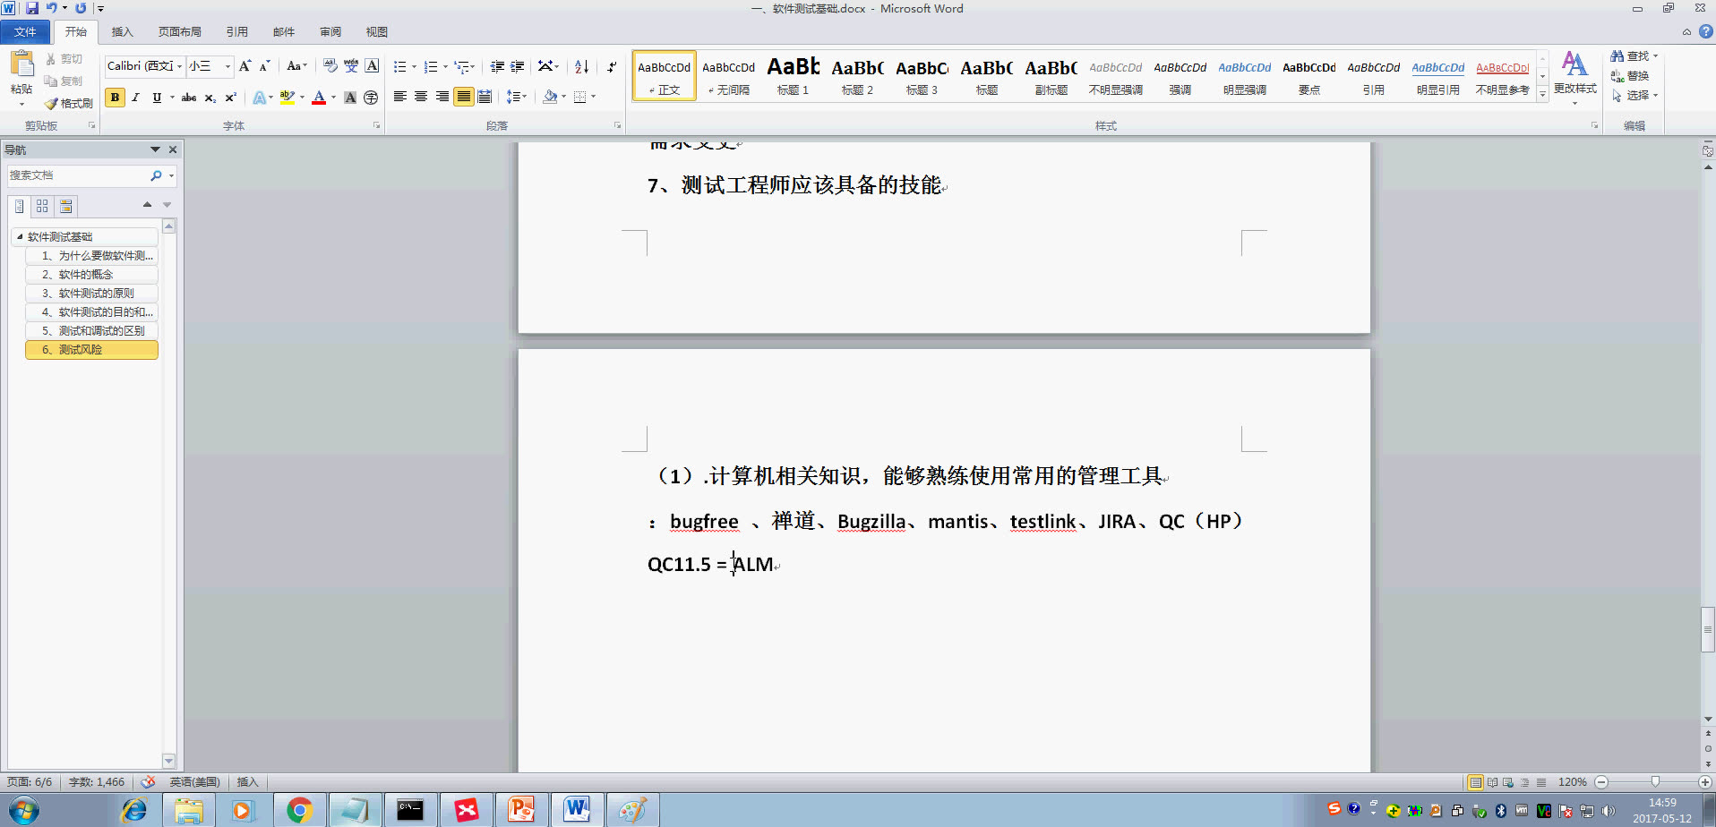Apply the 无间隔 style

pos(728,76)
